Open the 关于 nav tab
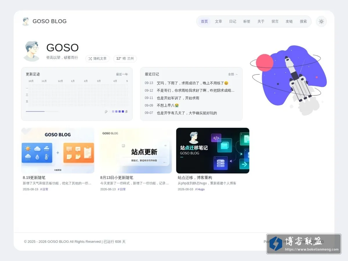 (261, 21)
